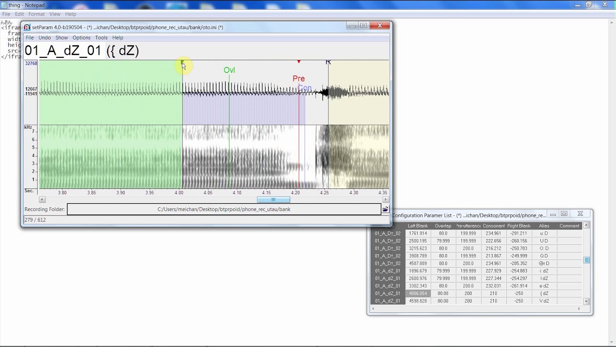The image size is (616, 347).
Task: Select the red Pre pre-utterance marker
Action: (298, 79)
